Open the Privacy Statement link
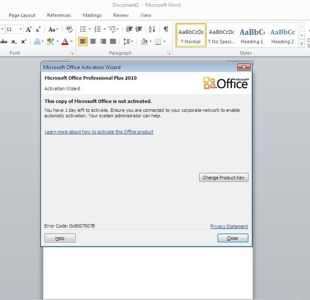 click(x=229, y=226)
